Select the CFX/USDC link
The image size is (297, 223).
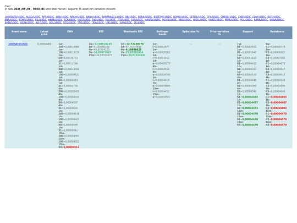tap(213, 17)
